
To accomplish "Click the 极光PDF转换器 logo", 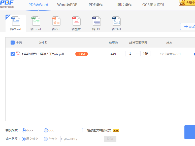I will pyautogui.click(x=7, y=4).
